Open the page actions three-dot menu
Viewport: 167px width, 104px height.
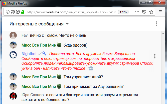[137, 12]
